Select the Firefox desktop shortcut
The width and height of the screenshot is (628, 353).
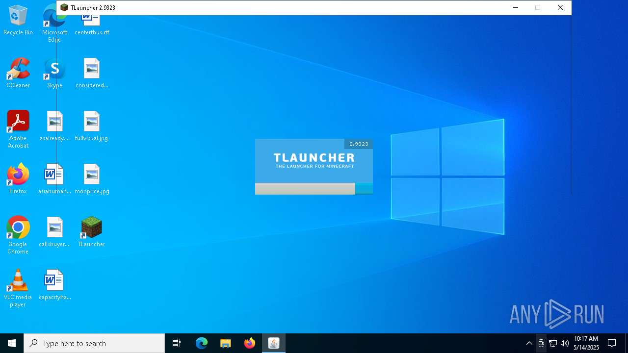pos(18,179)
